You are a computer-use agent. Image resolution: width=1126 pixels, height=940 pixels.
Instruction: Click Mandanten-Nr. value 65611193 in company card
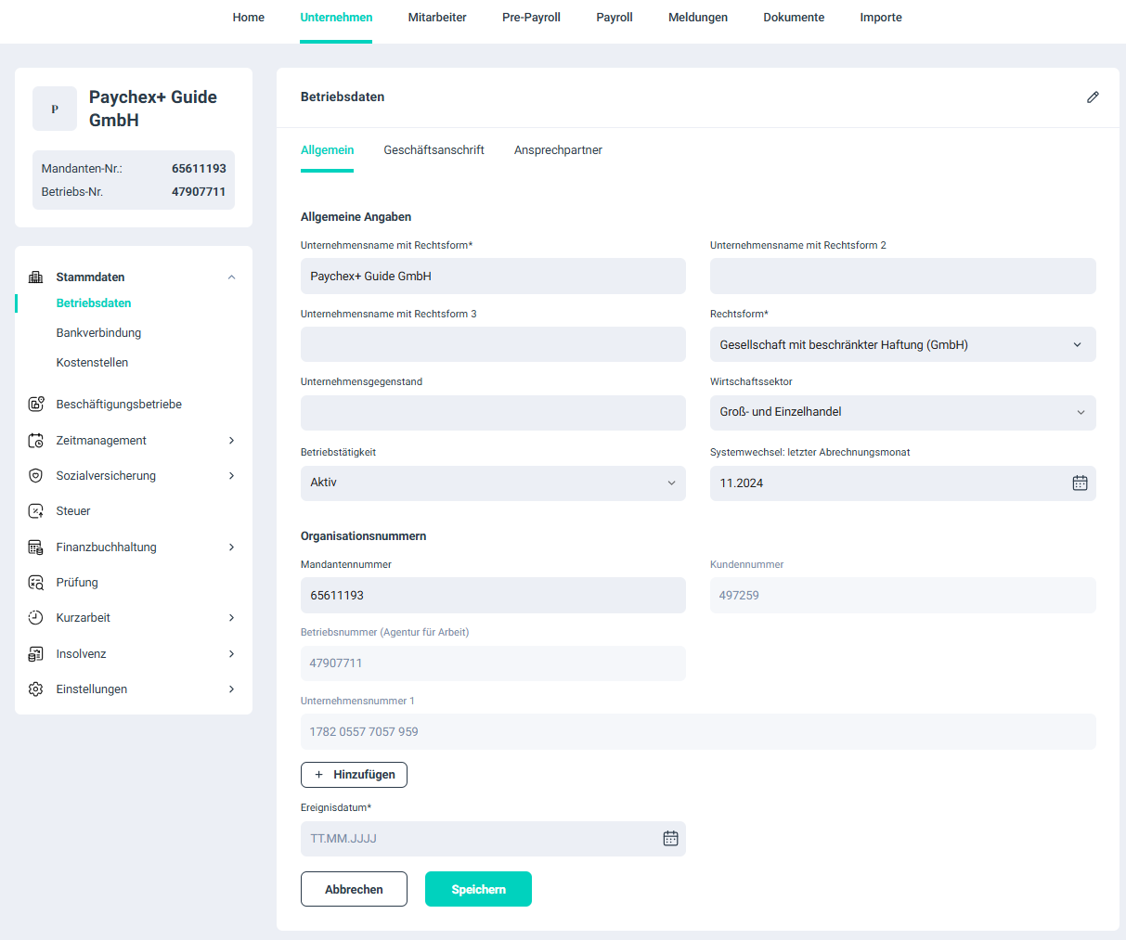(x=199, y=169)
